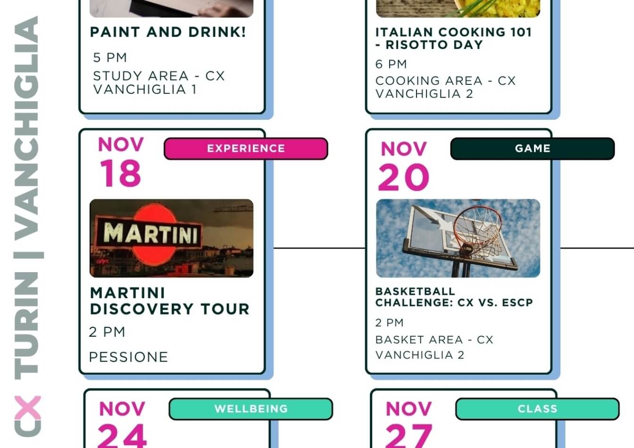
Task: Open the Martini sign photo
Action: (171, 238)
